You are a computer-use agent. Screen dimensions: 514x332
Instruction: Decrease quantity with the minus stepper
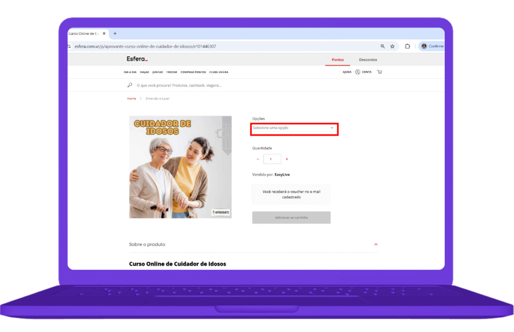(258, 159)
